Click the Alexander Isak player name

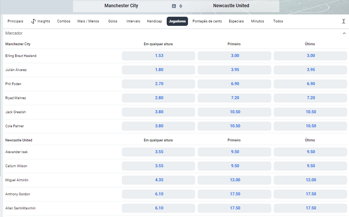click(x=16, y=152)
